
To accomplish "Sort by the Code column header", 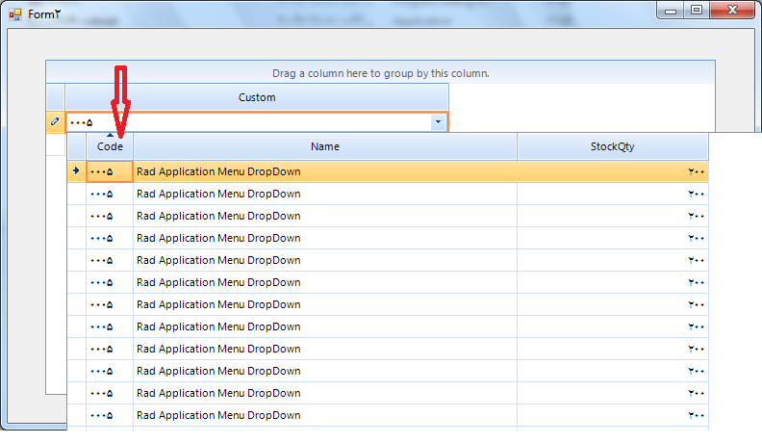I will (x=110, y=146).
